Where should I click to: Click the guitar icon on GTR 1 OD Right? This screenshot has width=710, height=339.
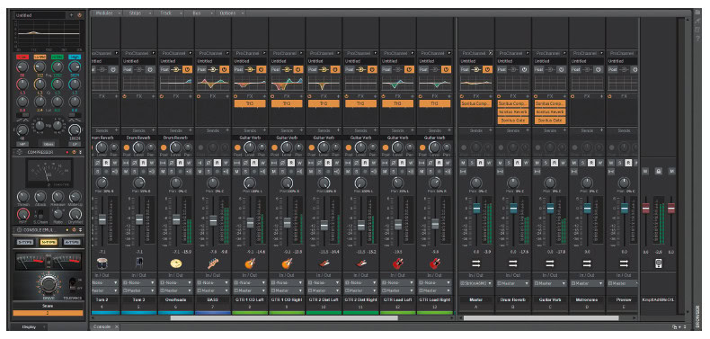tap(287, 263)
